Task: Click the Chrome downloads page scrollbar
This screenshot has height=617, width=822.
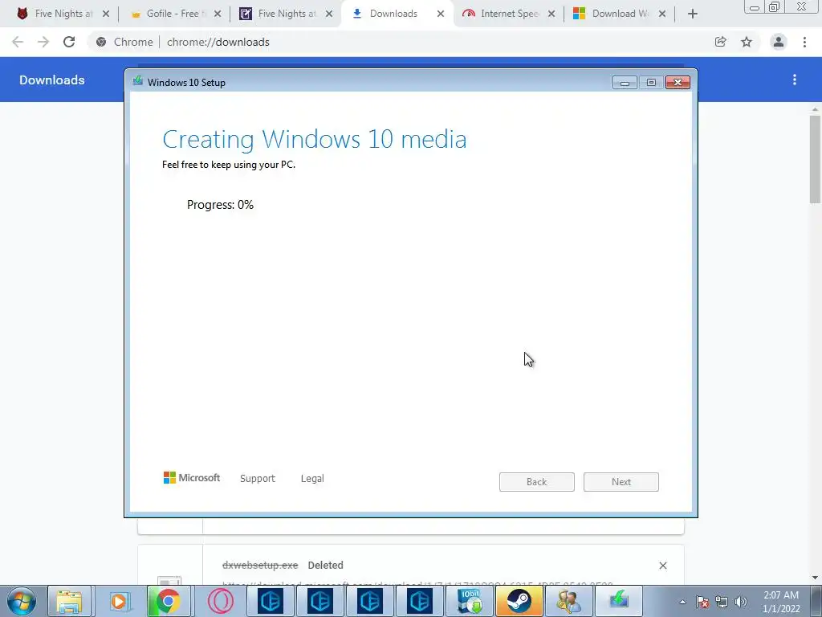Action: tap(815, 160)
